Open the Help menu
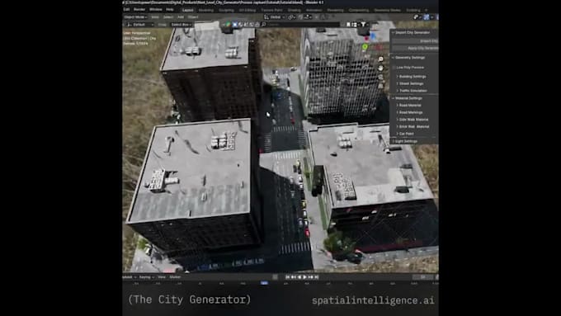 pyautogui.click(x=170, y=10)
